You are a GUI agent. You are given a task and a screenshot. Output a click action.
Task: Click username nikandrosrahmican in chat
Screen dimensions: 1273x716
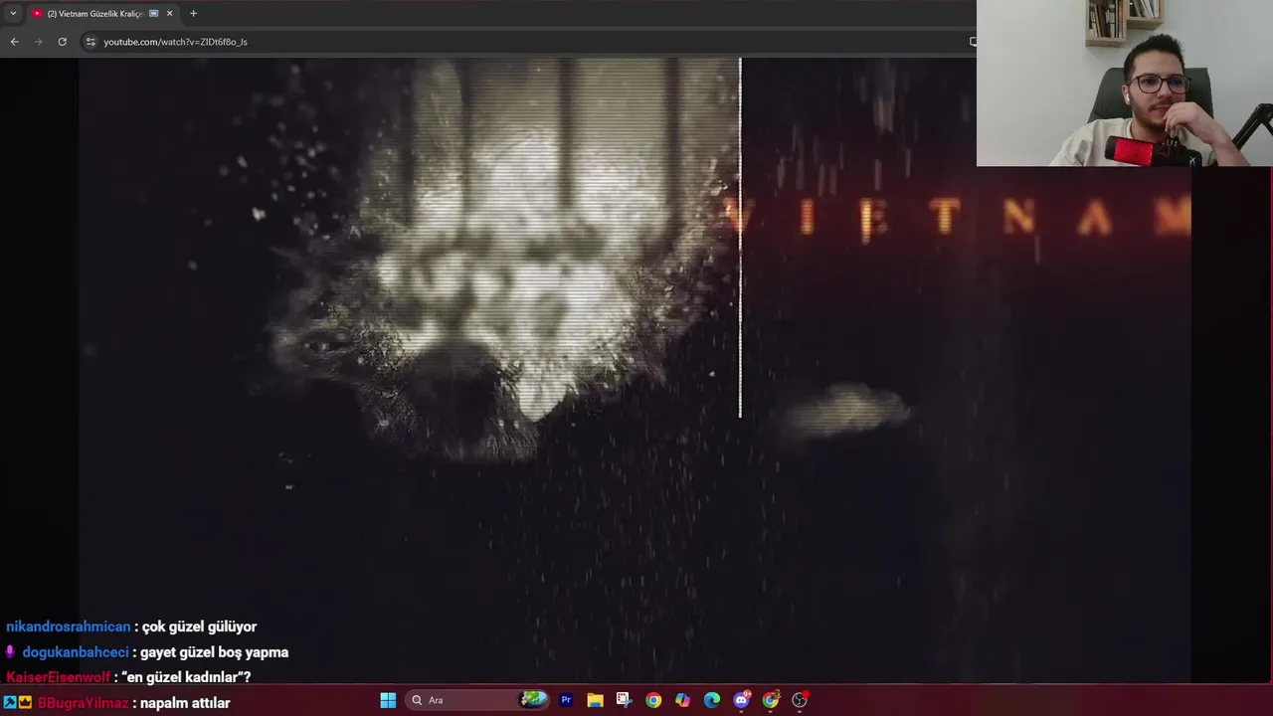coord(69,626)
